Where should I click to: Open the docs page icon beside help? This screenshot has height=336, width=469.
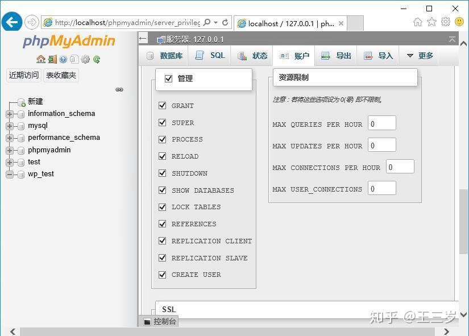(74, 59)
